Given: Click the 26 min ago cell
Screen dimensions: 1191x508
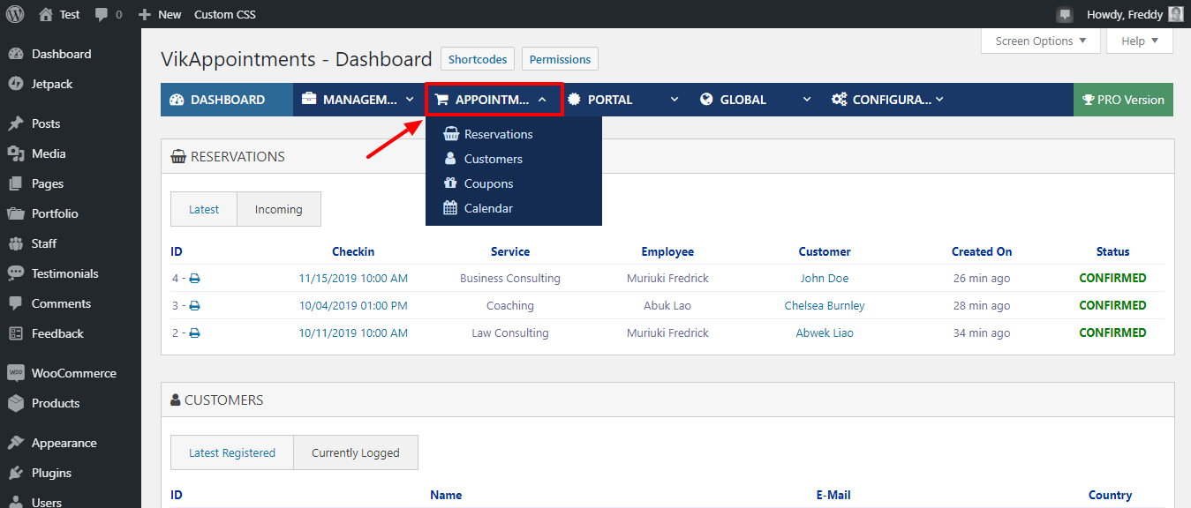Looking at the screenshot, I should 982,279.
